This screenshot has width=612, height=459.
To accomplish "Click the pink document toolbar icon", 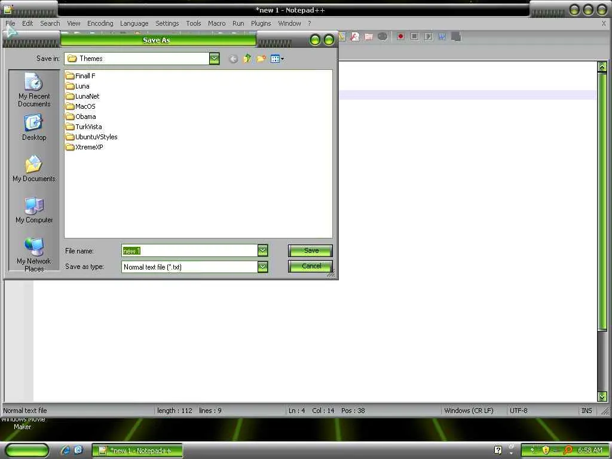I will [x=368, y=36].
